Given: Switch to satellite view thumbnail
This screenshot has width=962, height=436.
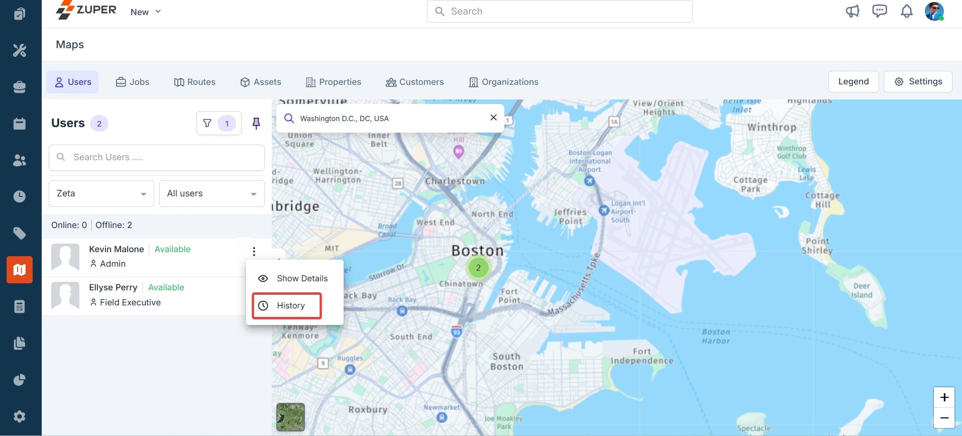Looking at the screenshot, I should point(290,417).
